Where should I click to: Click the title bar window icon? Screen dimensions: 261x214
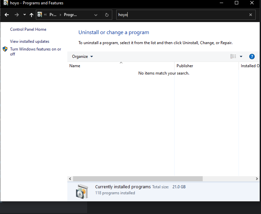5,3
